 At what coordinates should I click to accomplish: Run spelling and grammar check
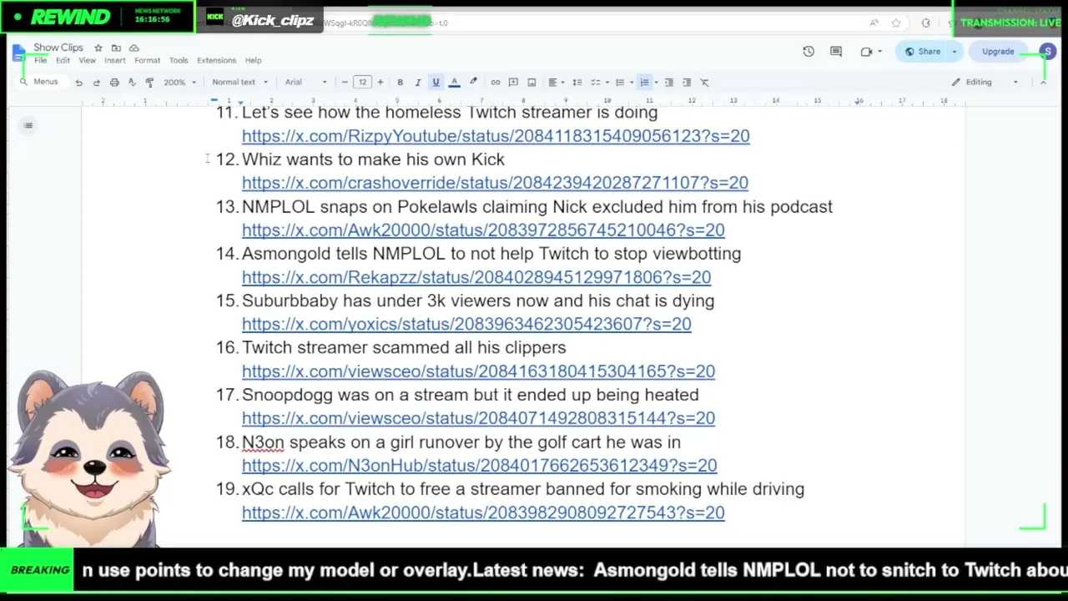point(132,83)
